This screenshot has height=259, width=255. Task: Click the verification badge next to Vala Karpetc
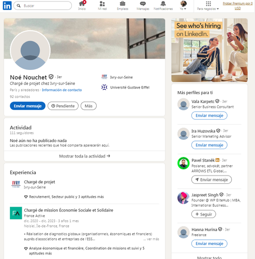217,101
